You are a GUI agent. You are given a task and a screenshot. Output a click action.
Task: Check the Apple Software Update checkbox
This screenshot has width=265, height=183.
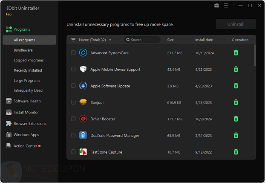tap(73, 86)
